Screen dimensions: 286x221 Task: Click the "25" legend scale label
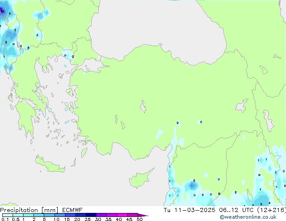point(88,219)
